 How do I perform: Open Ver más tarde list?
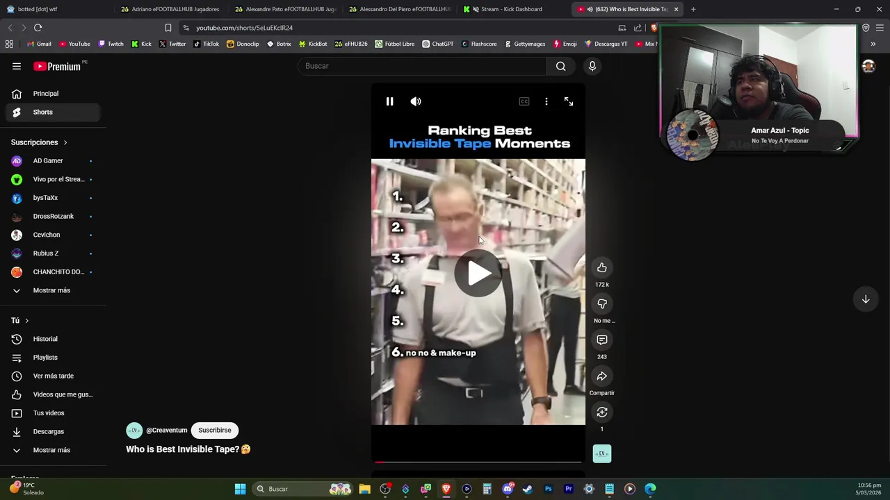coord(53,376)
